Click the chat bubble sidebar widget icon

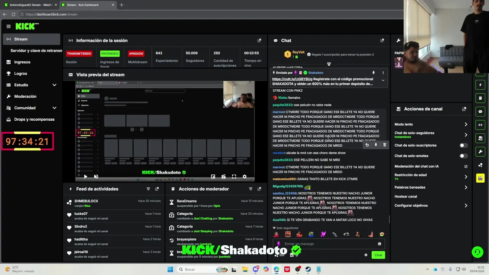click(480, 112)
